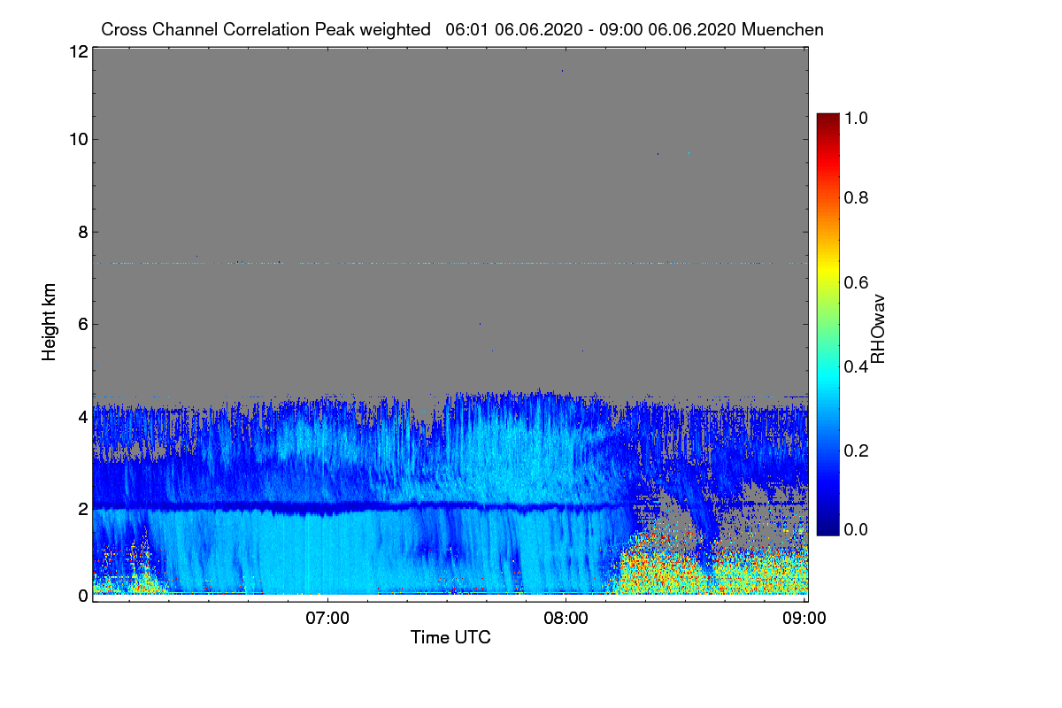The height and width of the screenshot is (708, 1062).
Task: Click the colorbar value label '1.0'
Action: [856, 117]
